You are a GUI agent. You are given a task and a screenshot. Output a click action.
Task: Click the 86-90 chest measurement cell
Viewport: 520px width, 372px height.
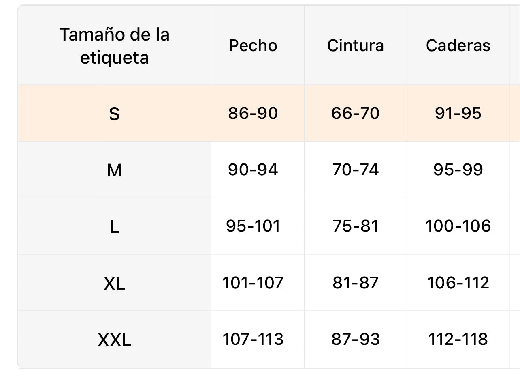click(253, 113)
